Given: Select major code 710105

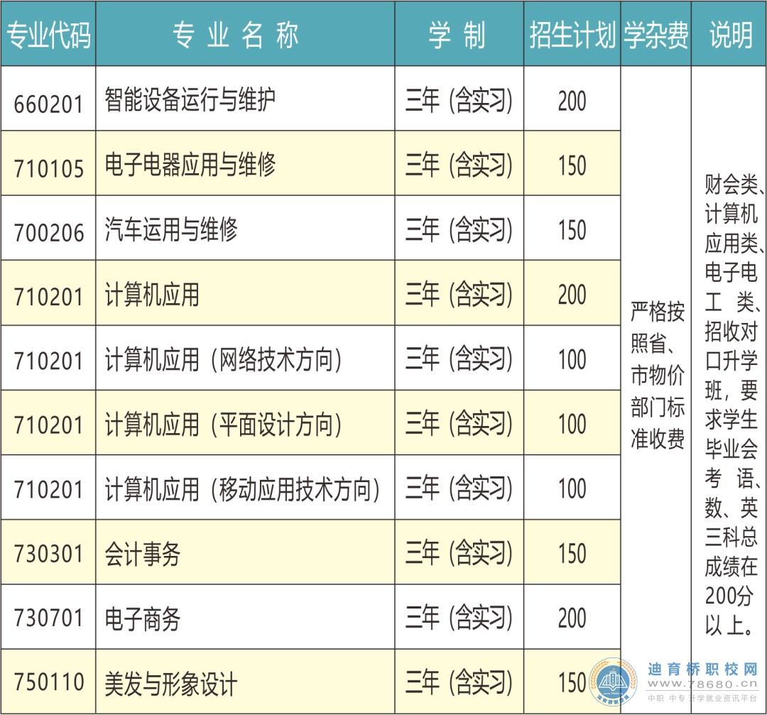Looking at the screenshot, I should point(48,168).
